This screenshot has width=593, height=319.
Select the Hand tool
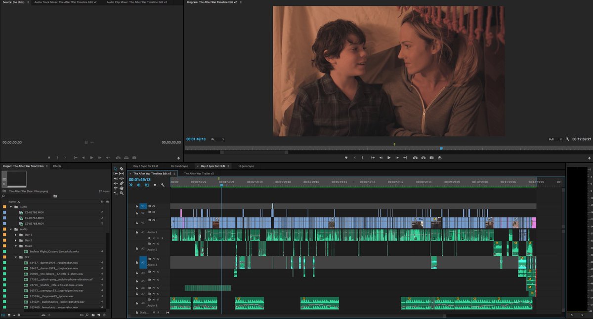122,188
